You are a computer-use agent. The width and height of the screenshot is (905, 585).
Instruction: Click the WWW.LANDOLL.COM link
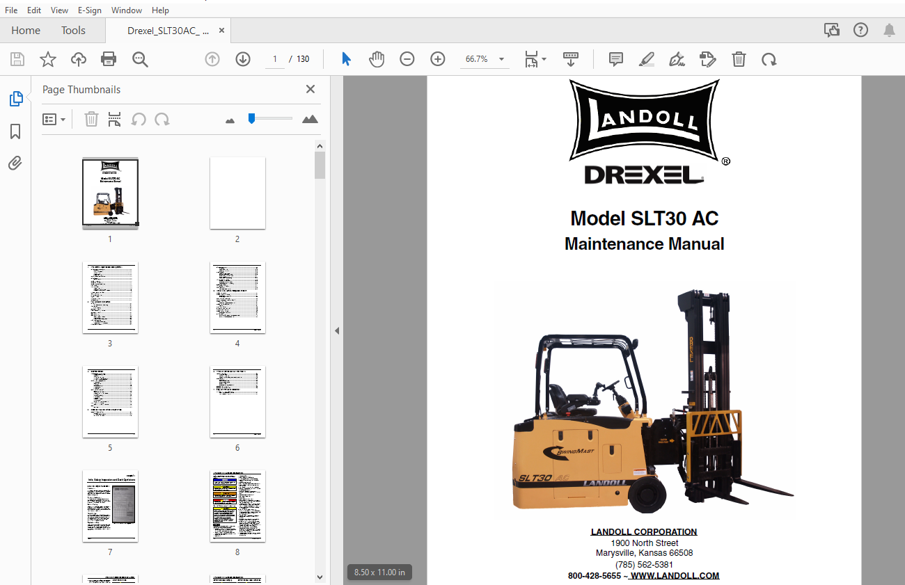[x=675, y=576]
